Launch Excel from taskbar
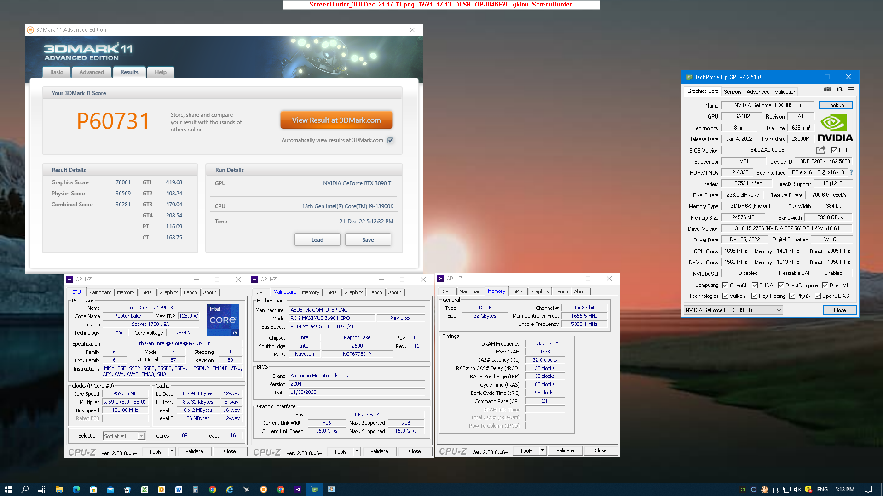Image resolution: width=883 pixels, height=496 pixels. pyautogui.click(x=144, y=490)
